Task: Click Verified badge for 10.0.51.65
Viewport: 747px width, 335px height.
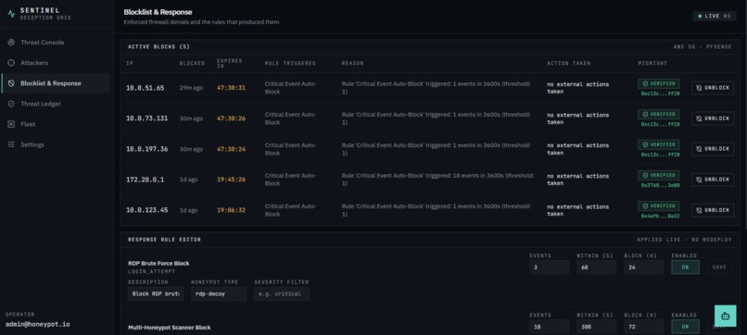Action: tap(658, 83)
